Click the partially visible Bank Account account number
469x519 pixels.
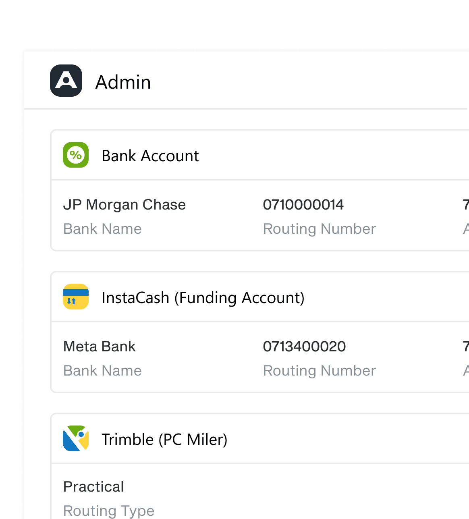(466, 205)
